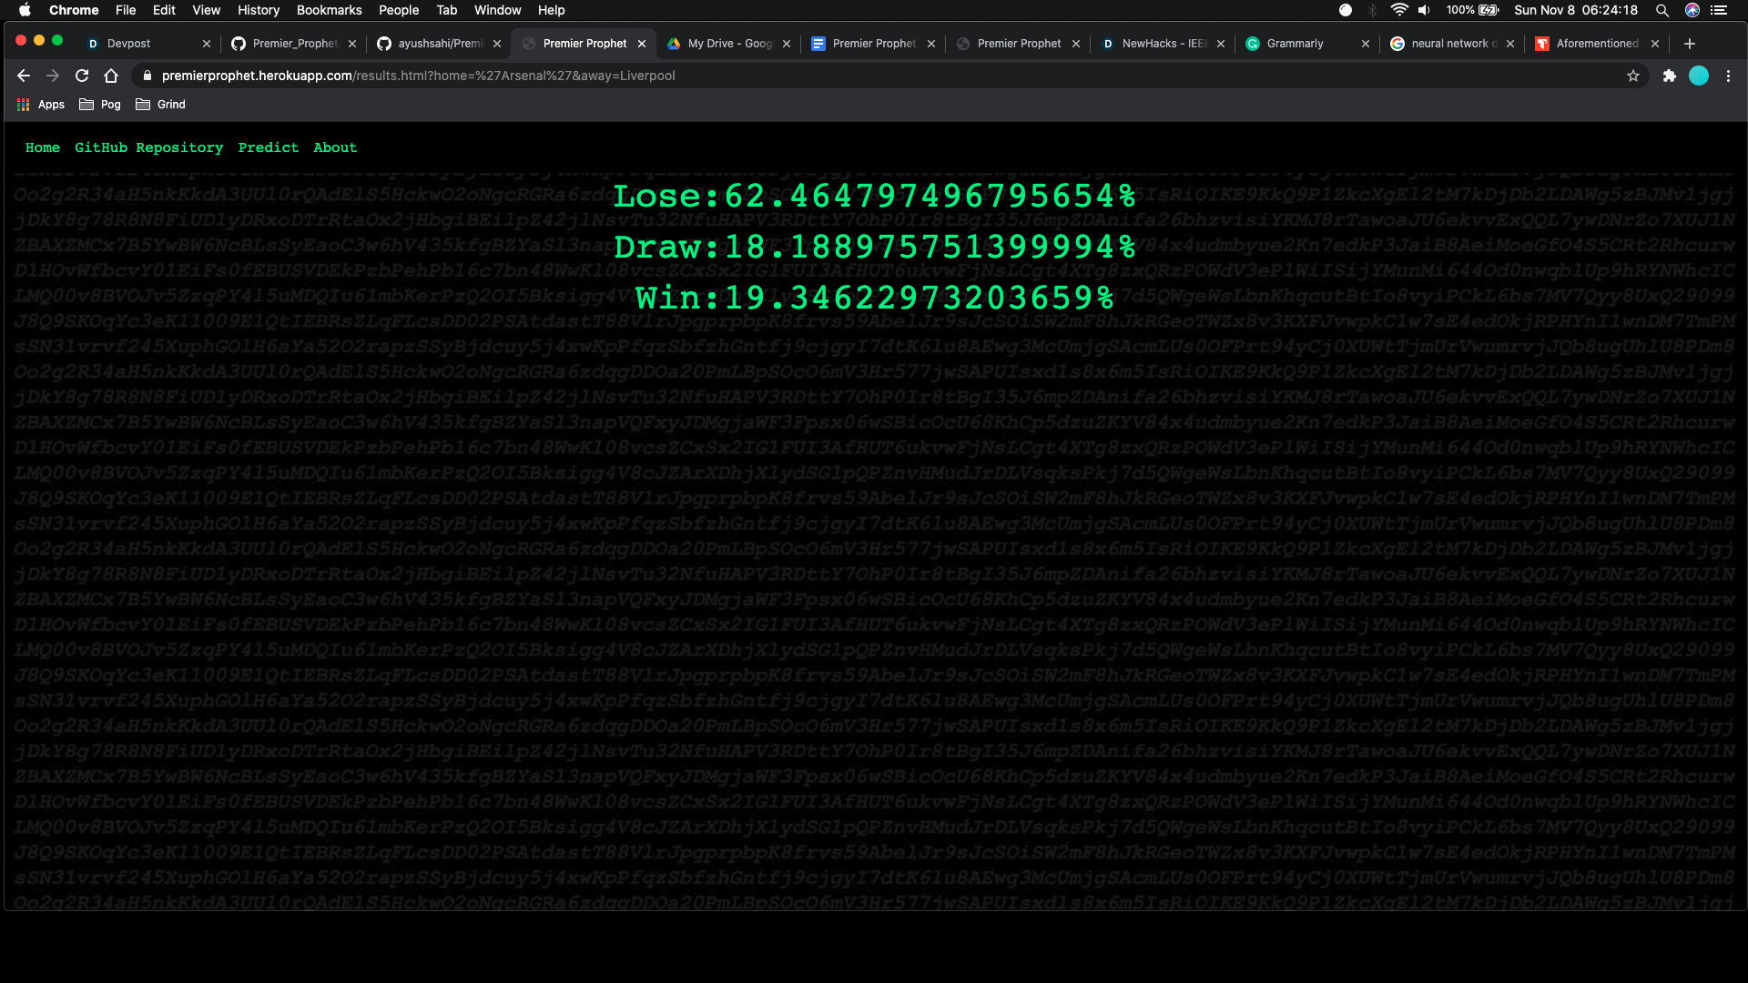Screen dimensions: 1748x983
Task: Go back using the back arrow
Action: coord(24,76)
